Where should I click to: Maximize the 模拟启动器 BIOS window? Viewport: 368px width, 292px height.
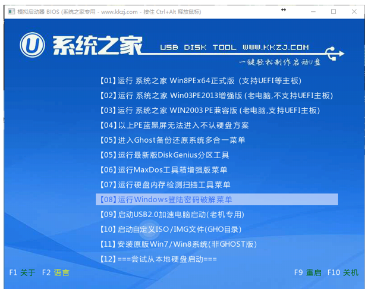[x=334, y=11]
